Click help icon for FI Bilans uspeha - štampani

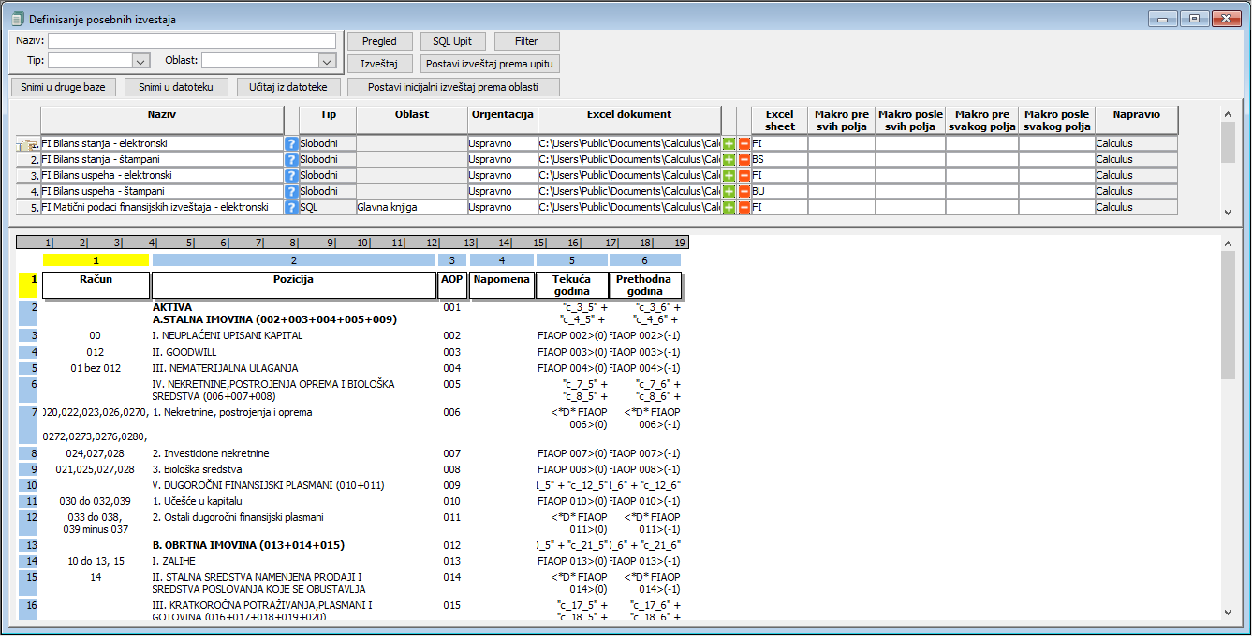[291, 192]
